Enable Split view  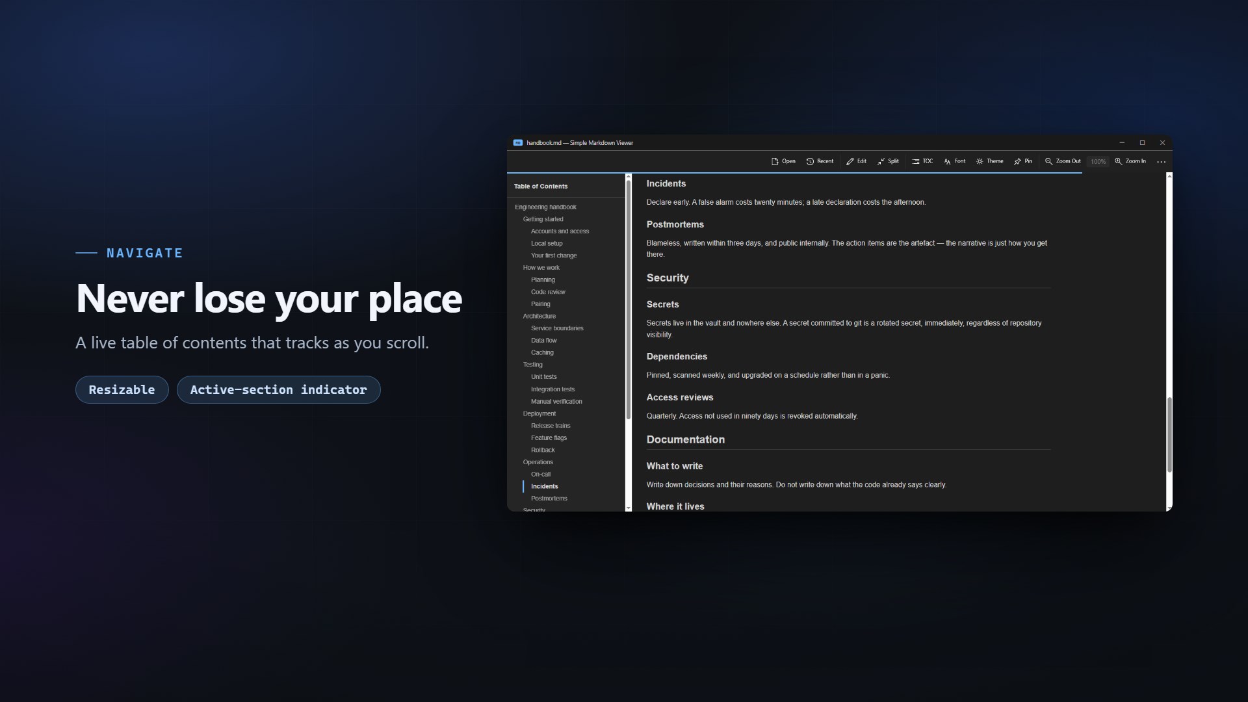click(x=888, y=161)
